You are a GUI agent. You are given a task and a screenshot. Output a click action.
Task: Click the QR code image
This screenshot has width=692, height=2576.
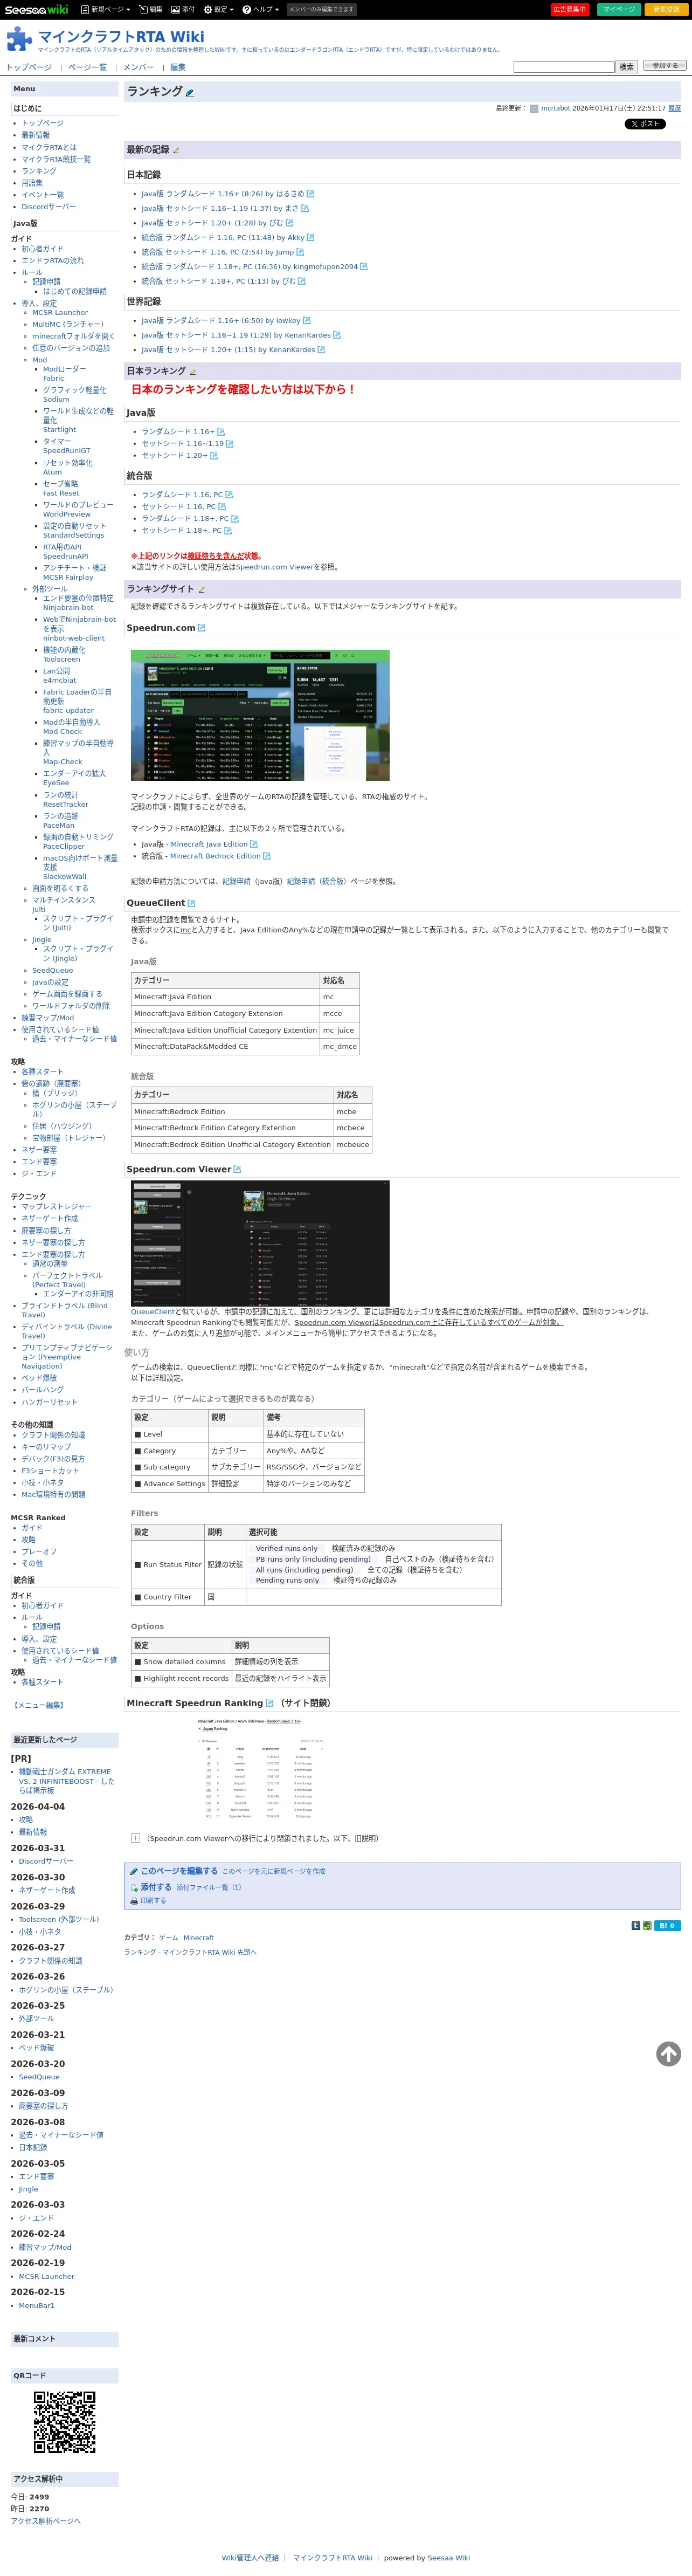(x=65, y=2422)
